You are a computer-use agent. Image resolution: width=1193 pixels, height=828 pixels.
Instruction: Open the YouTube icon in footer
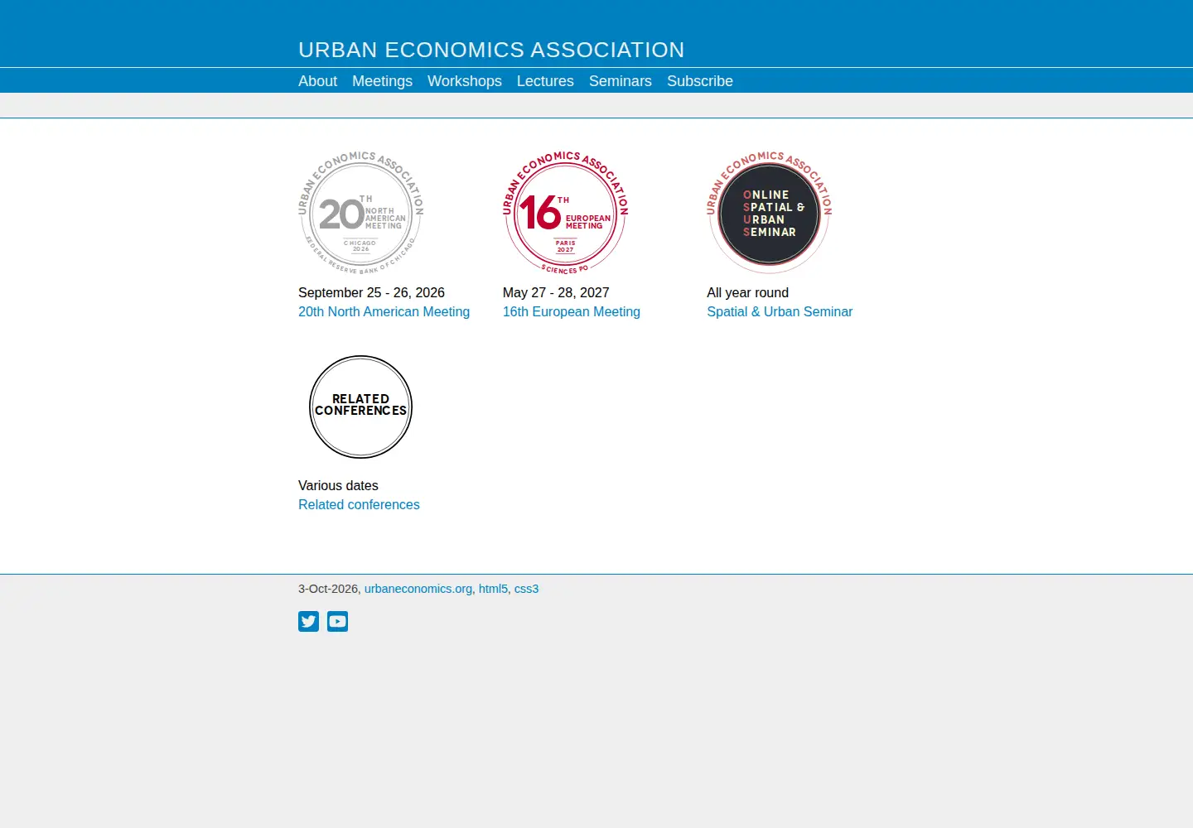pyautogui.click(x=337, y=621)
